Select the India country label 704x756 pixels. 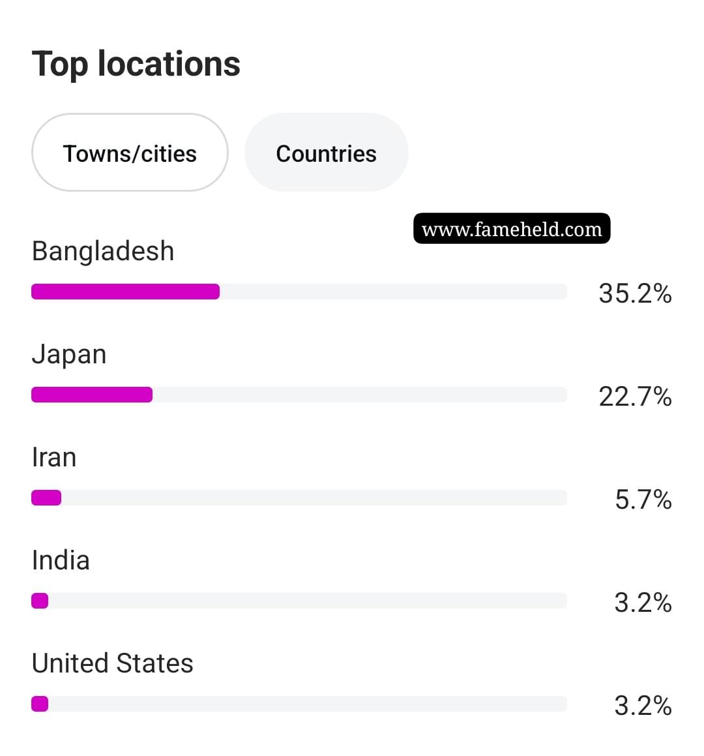click(61, 560)
